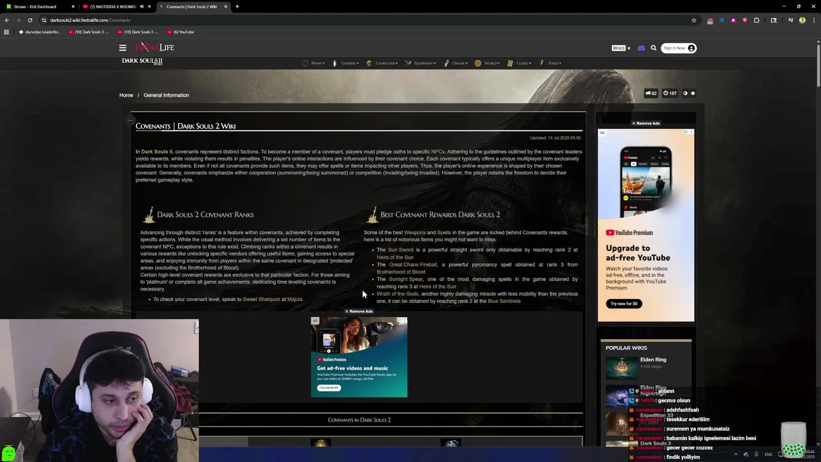
Task: Switch to the Stream - Kick Dashboard tab
Action: (x=38, y=6)
